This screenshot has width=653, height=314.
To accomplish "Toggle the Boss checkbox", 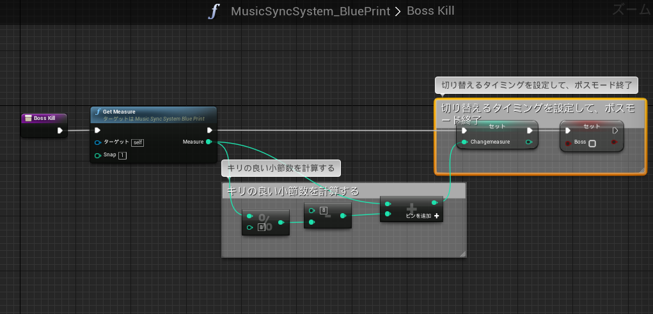I will (592, 144).
